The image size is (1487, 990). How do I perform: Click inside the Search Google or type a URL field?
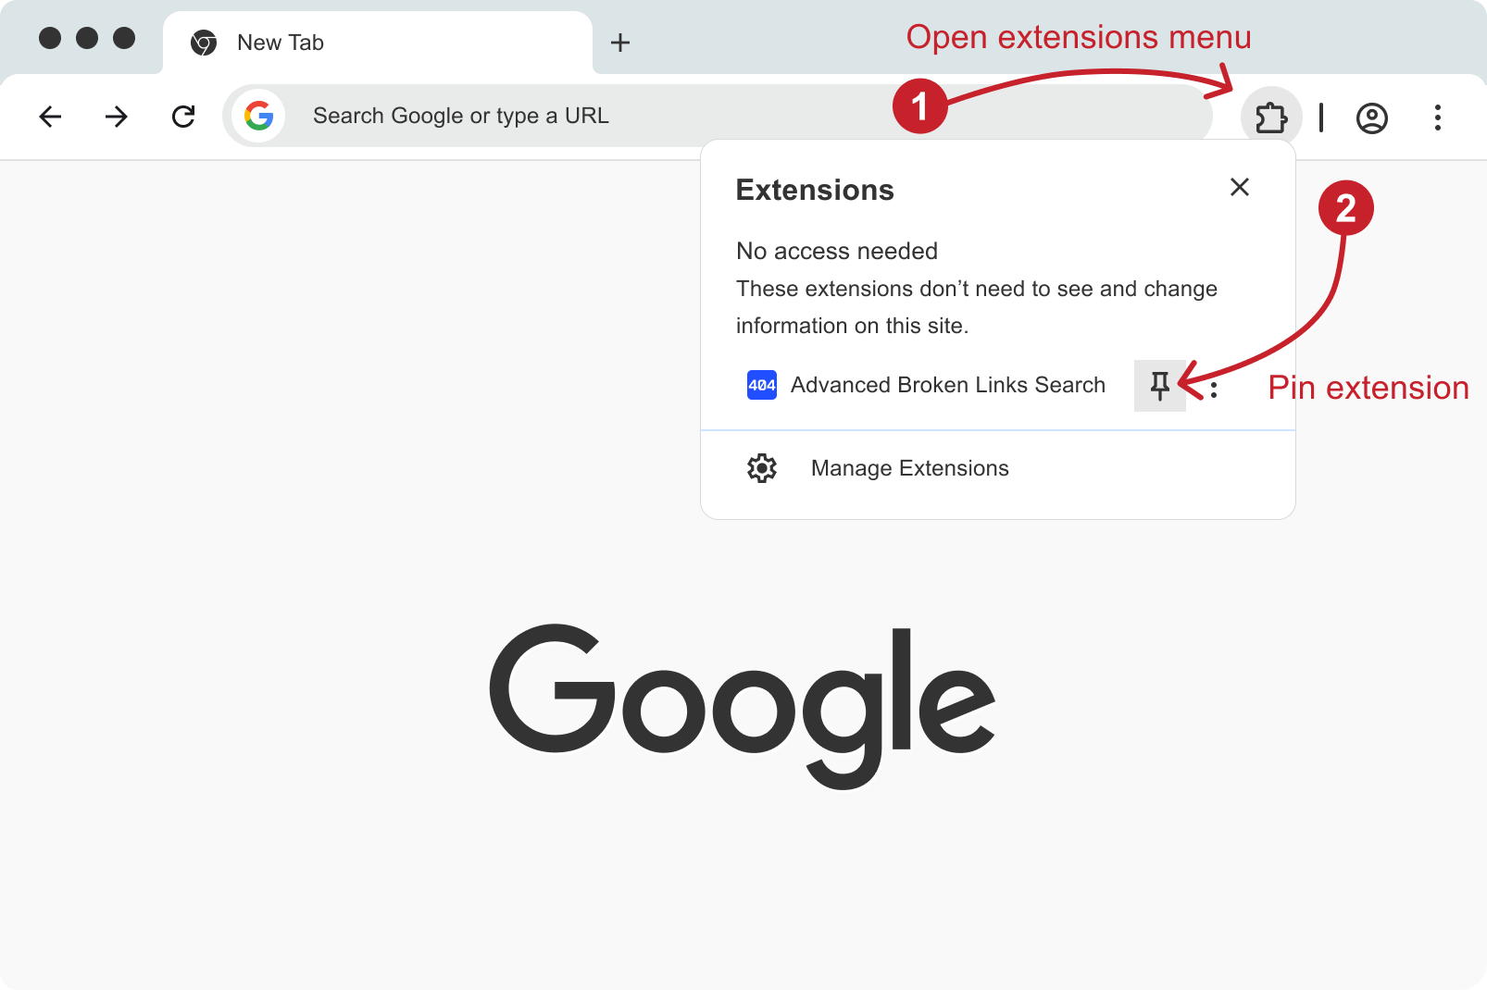556,116
